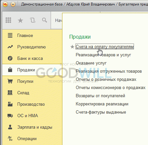This screenshot has width=148, height=145.
Task: Open the sections grid menu icon
Action: [x=8, y=20]
